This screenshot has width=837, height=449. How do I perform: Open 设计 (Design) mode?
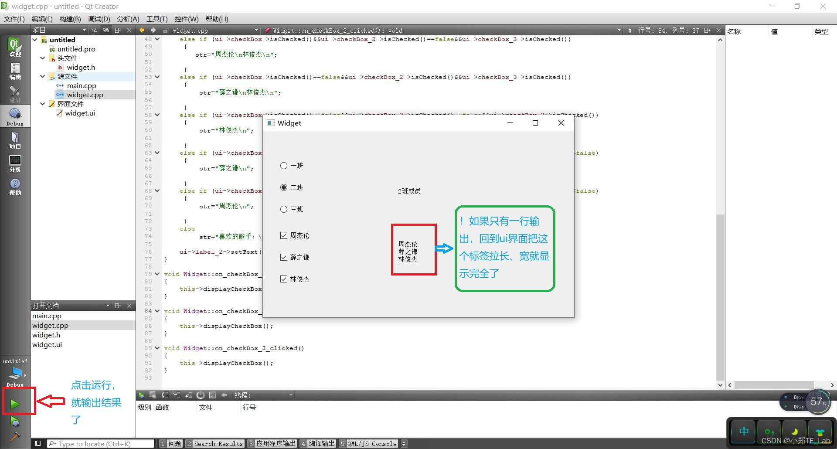(15, 94)
